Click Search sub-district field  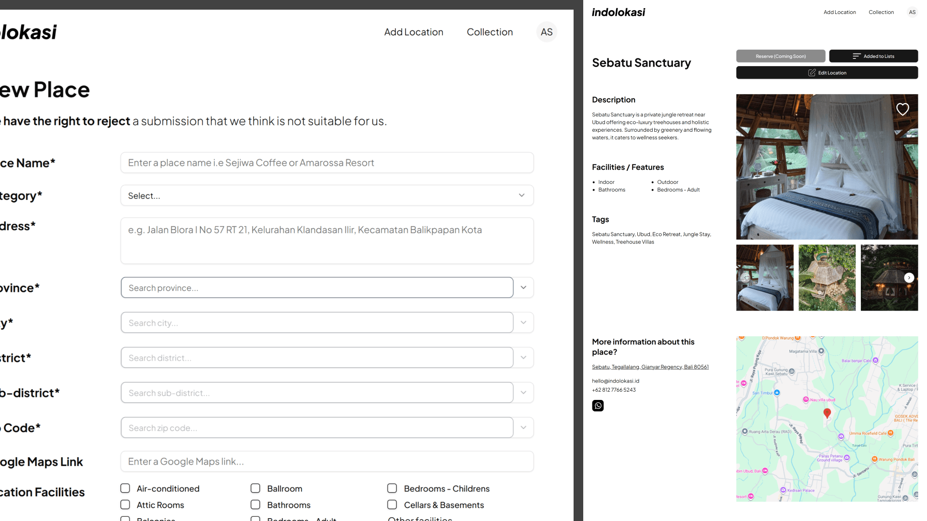tap(317, 393)
